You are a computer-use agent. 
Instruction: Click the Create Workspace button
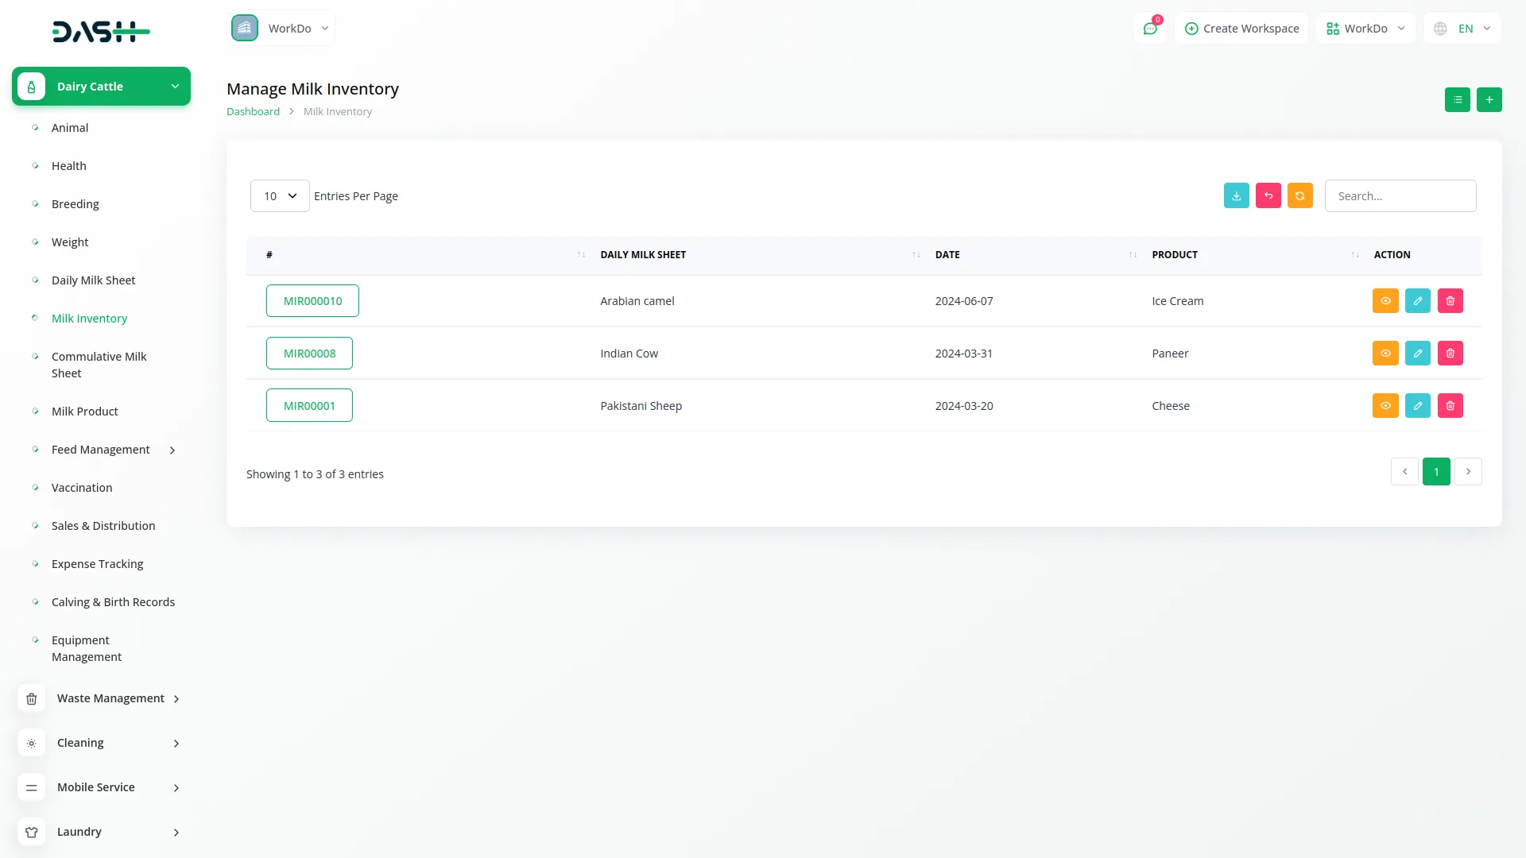click(x=1241, y=29)
